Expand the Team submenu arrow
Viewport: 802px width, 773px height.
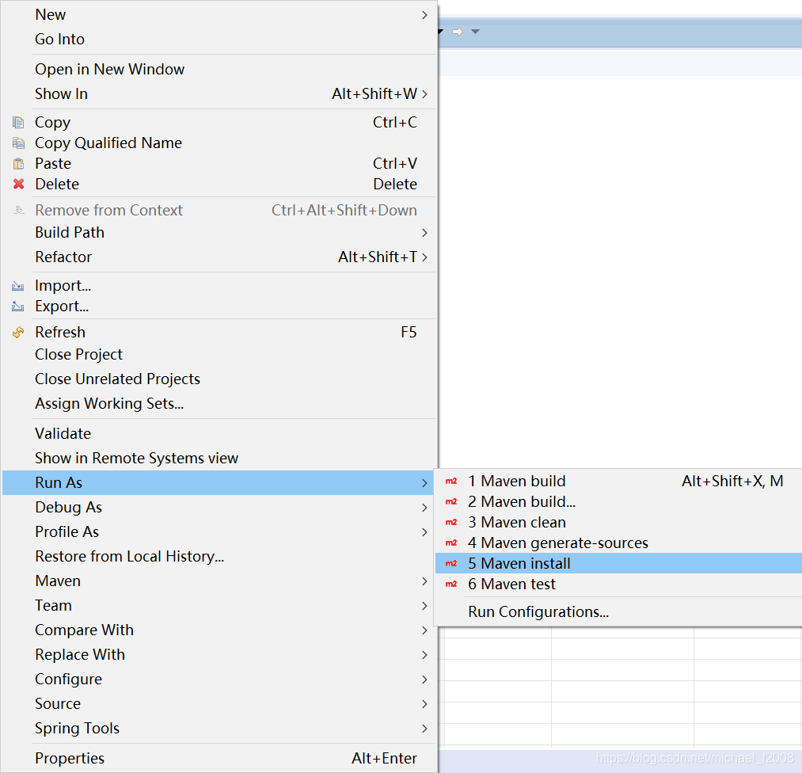click(x=424, y=606)
